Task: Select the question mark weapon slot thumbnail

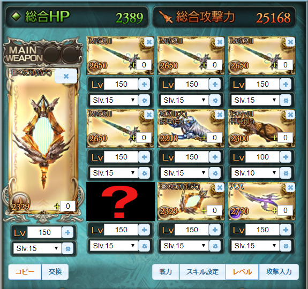Action: (121, 201)
